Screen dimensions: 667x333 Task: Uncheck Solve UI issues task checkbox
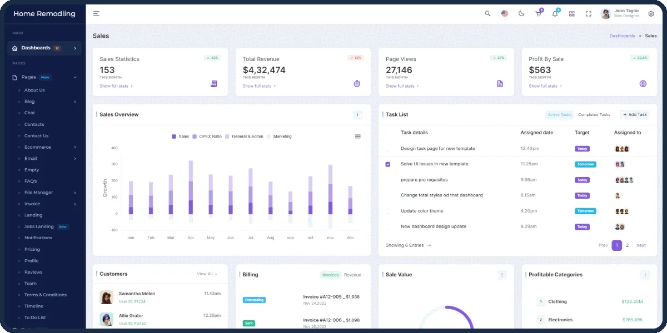[x=388, y=164]
